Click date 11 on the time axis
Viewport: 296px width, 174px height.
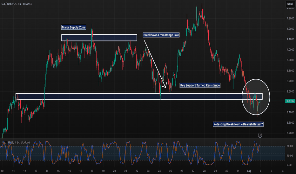point(13,171)
